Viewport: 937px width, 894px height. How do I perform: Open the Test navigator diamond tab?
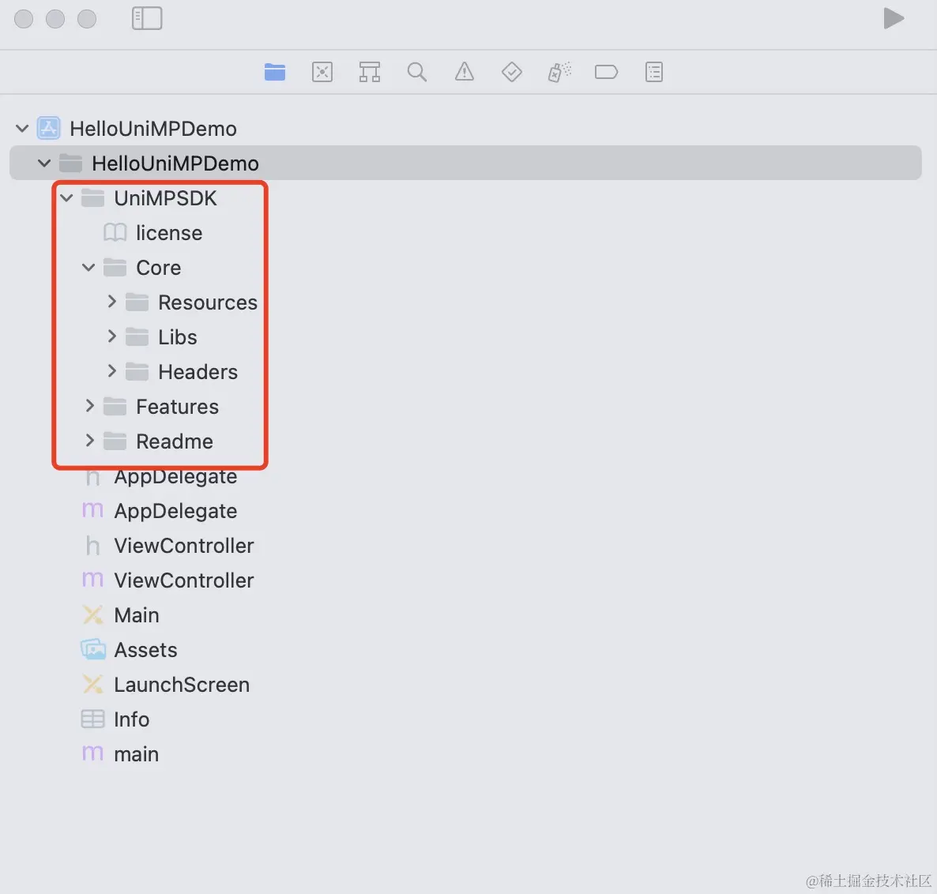pos(511,72)
